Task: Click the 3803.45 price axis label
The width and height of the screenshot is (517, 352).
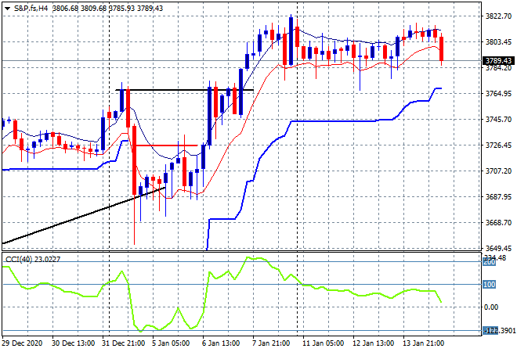Action: [x=498, y=41]
